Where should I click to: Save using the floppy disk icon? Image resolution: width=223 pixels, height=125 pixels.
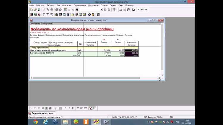click(x=39, y=10)
